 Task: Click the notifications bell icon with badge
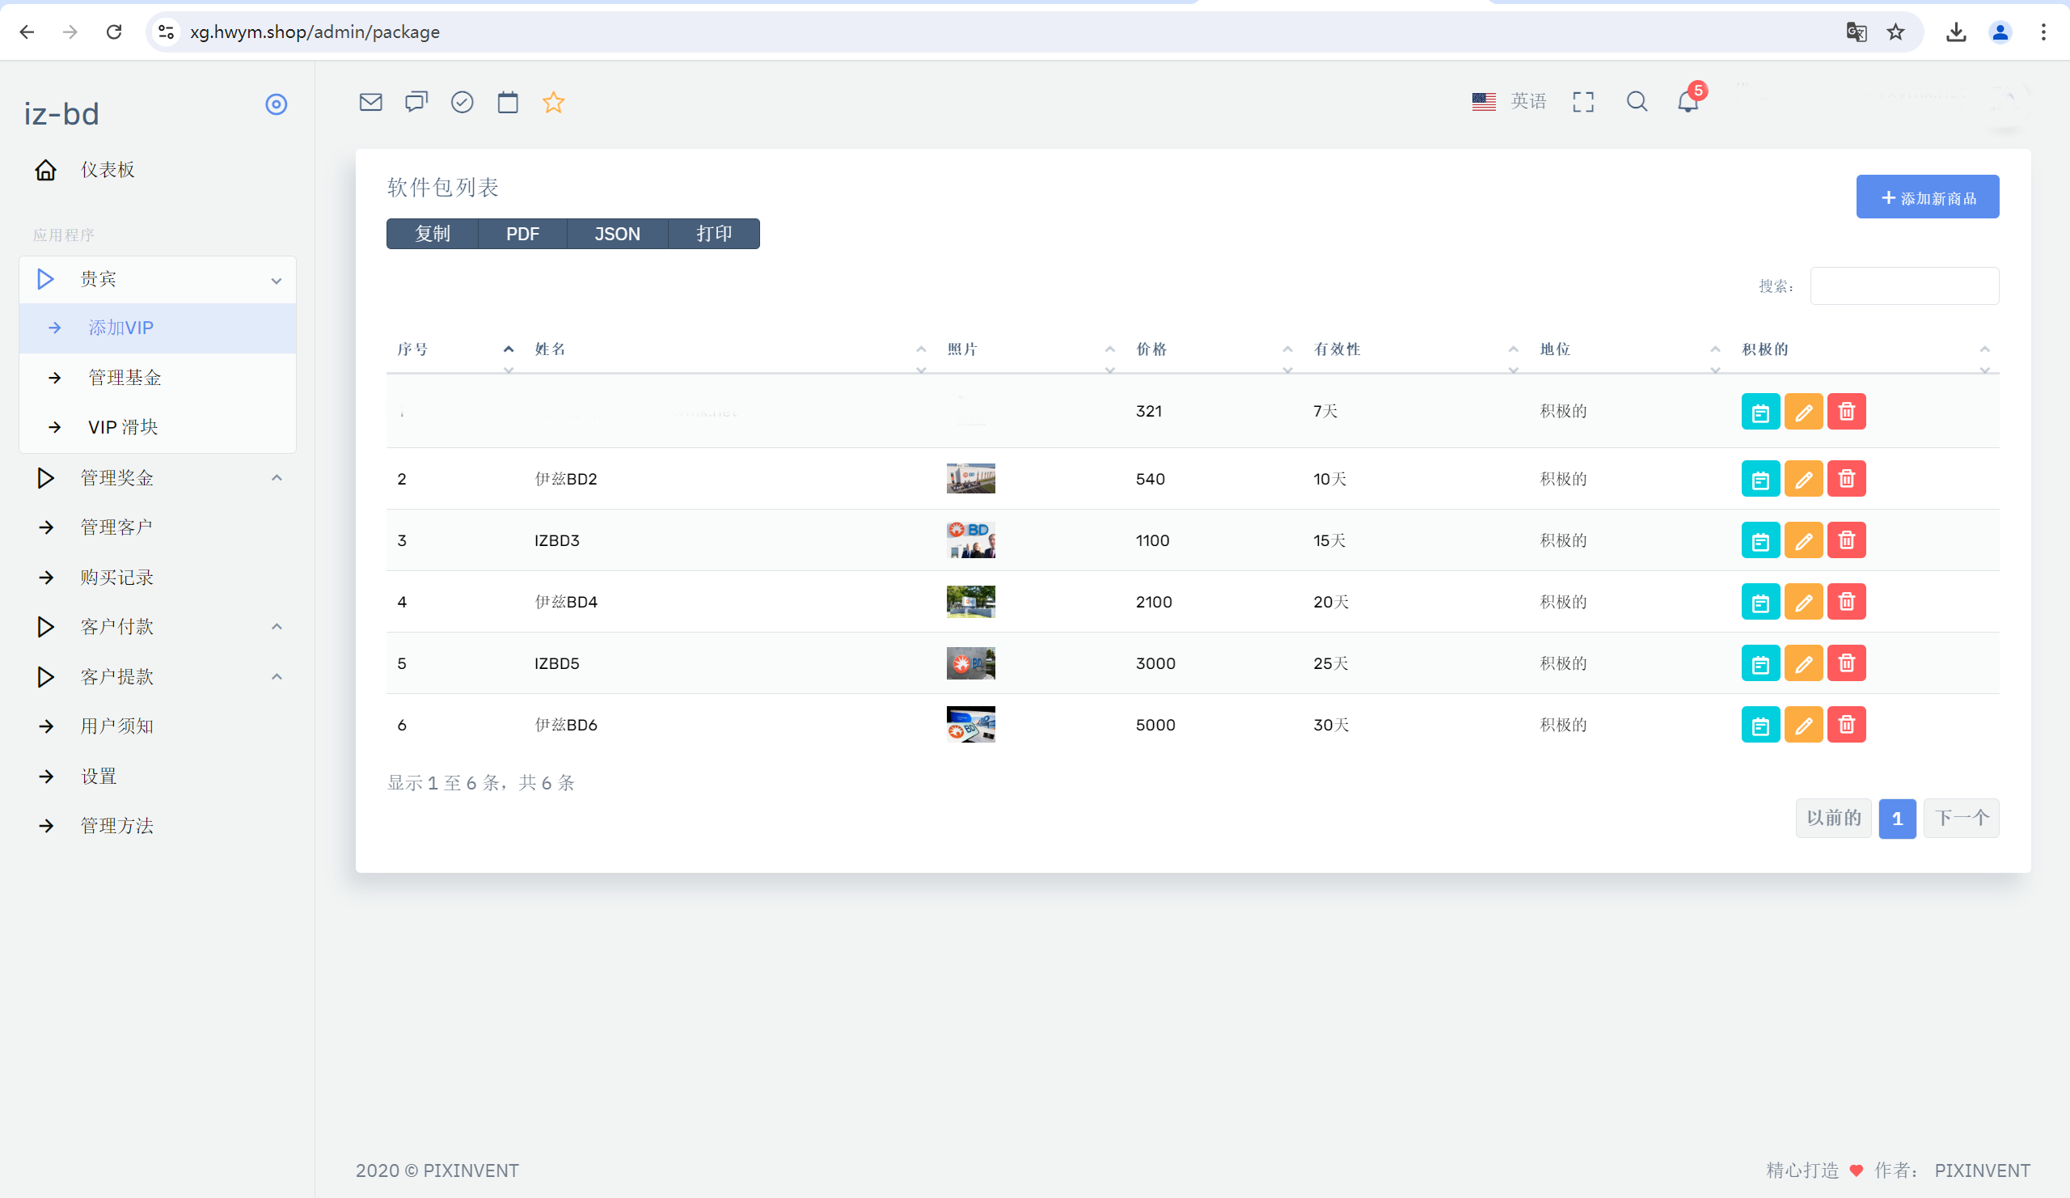tap(1688, 103)
